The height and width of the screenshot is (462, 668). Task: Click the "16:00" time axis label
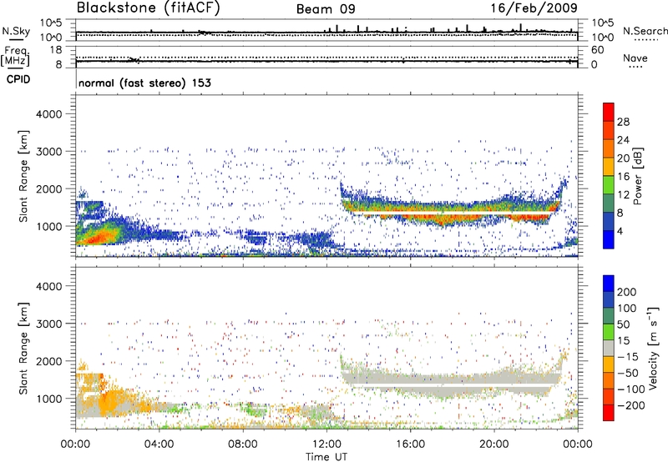(410, 444)
